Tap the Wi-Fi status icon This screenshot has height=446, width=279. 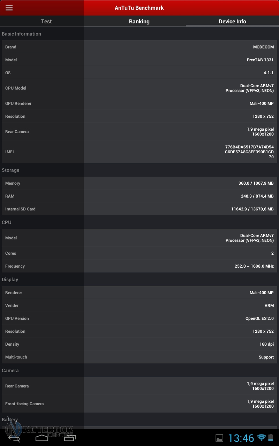[262, 438]
